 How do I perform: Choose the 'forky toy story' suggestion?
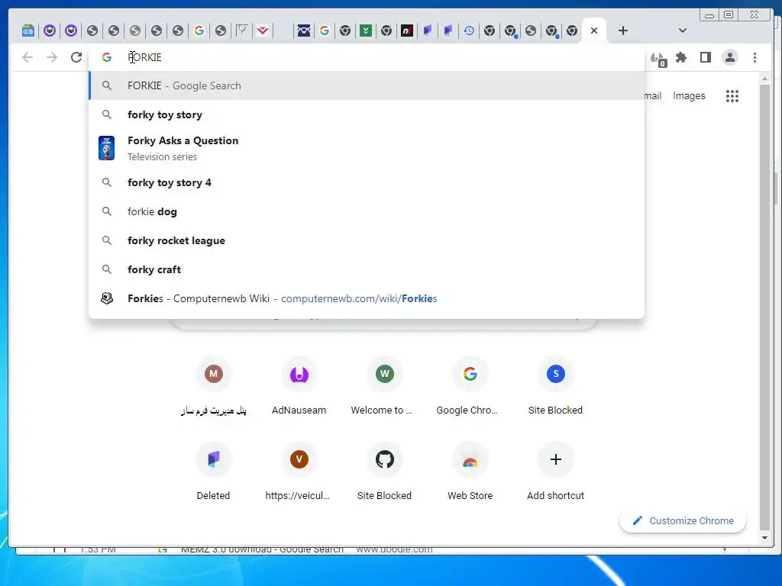[367, 114]
